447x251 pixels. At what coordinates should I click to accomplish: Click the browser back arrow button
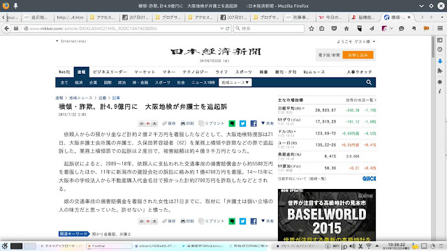pos(7,29)
